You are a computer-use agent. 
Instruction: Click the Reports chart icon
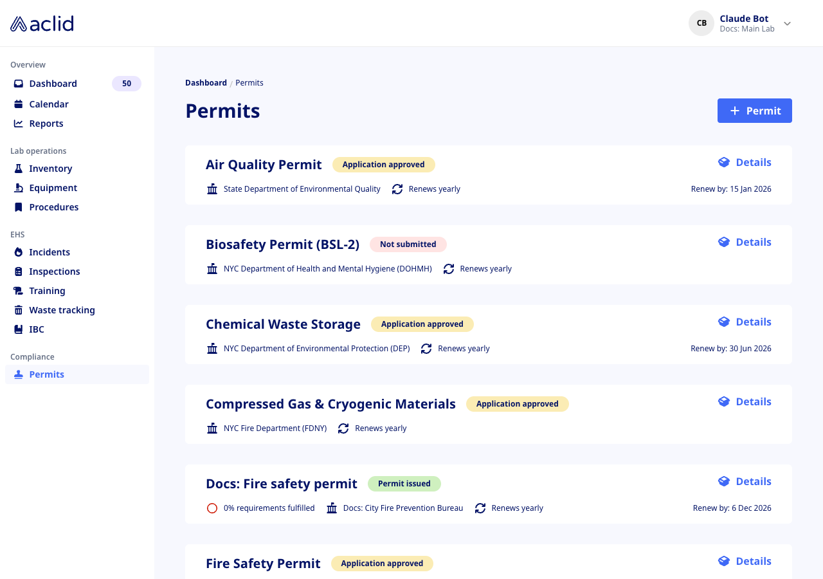(x=19, y=124)
